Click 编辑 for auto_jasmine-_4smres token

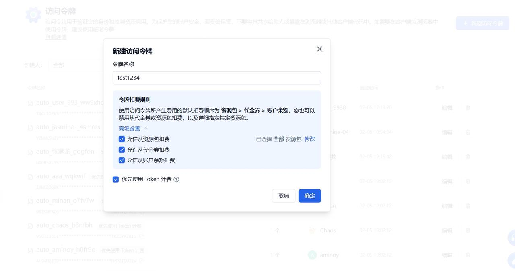point(447,132)
